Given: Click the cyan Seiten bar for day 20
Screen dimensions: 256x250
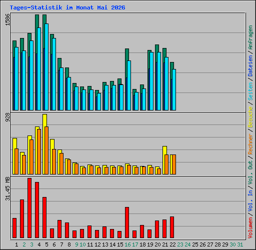Looking at the screenshot, I should tap(159, 81).
